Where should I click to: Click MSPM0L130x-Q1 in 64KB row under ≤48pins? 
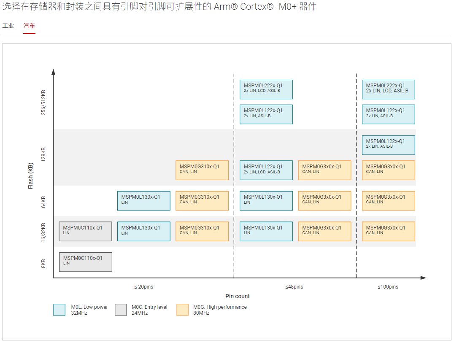tap(266, 200)
